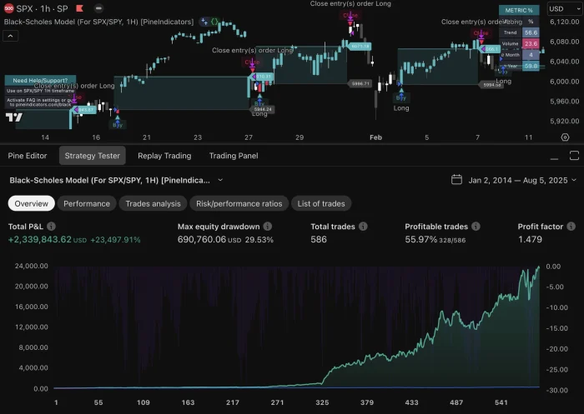
Task: Switch to the Replay Trading tab
Action: click(x=164, y=156)
